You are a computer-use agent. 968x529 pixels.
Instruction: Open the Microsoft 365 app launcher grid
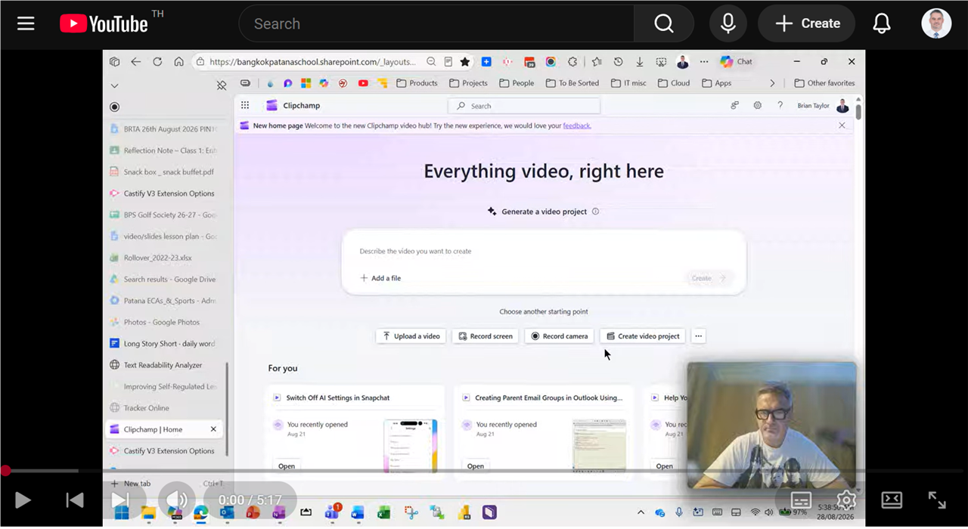click(245, 106)
